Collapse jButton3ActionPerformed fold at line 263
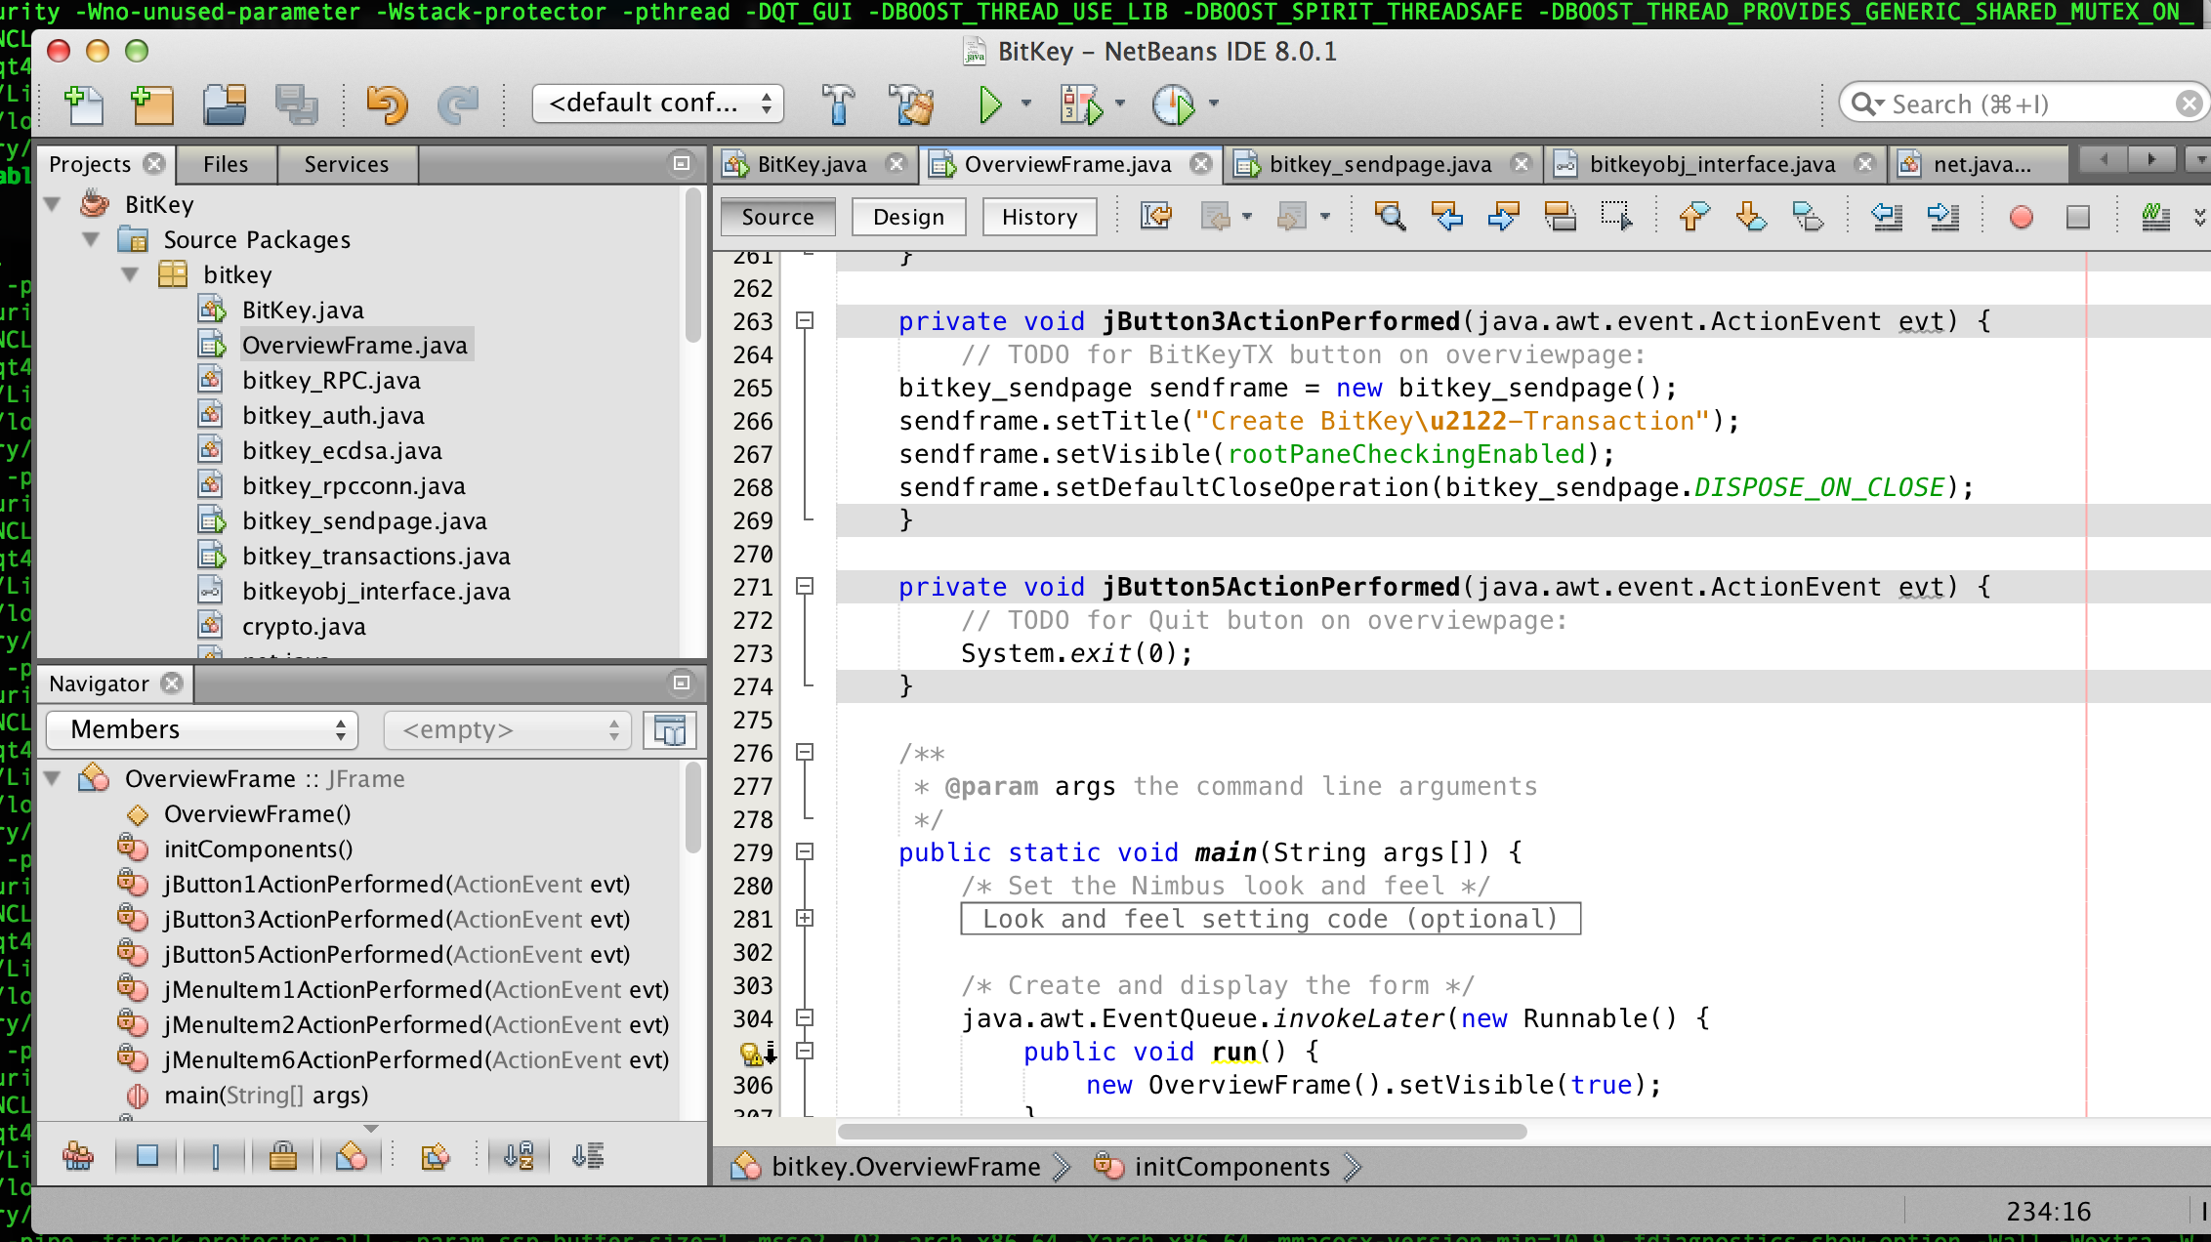The image size is (2211, 1242). point(805,321)
